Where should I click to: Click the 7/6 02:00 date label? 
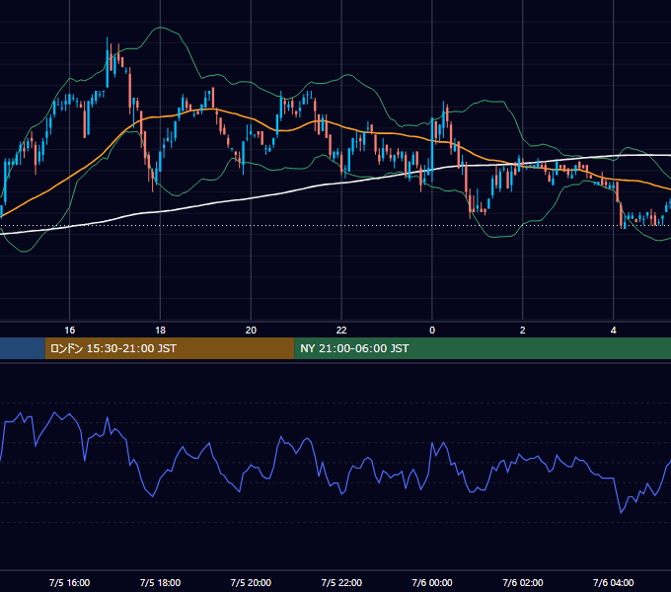click(523, 582)
